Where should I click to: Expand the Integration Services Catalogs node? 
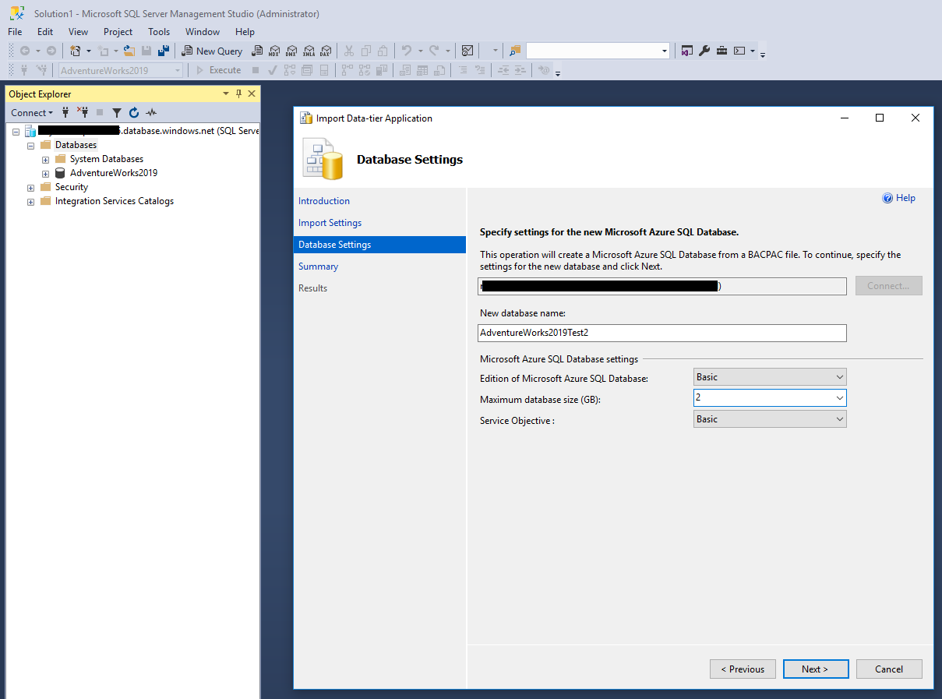pos(31,201)
